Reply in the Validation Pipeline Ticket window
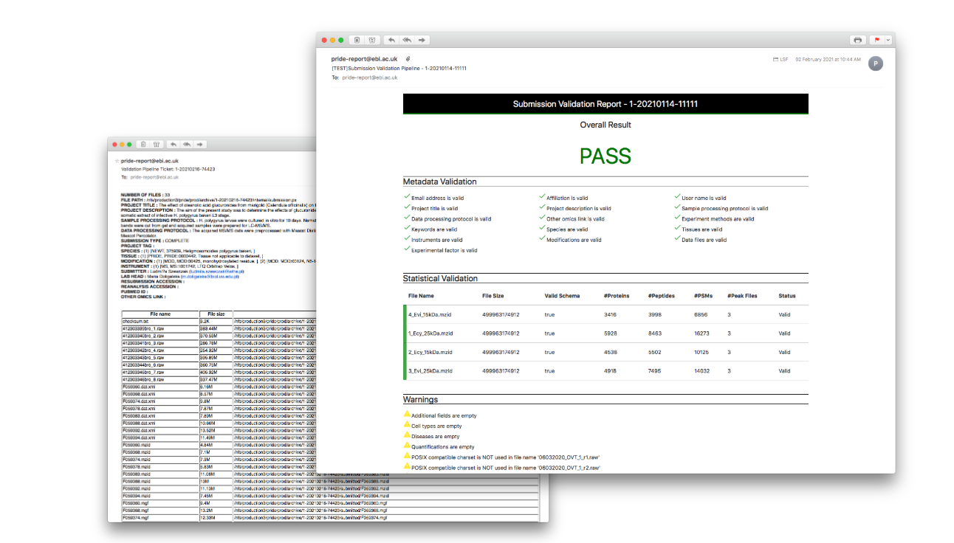The width and height of the screenshot is (954, 543). [x=173, y=144]
